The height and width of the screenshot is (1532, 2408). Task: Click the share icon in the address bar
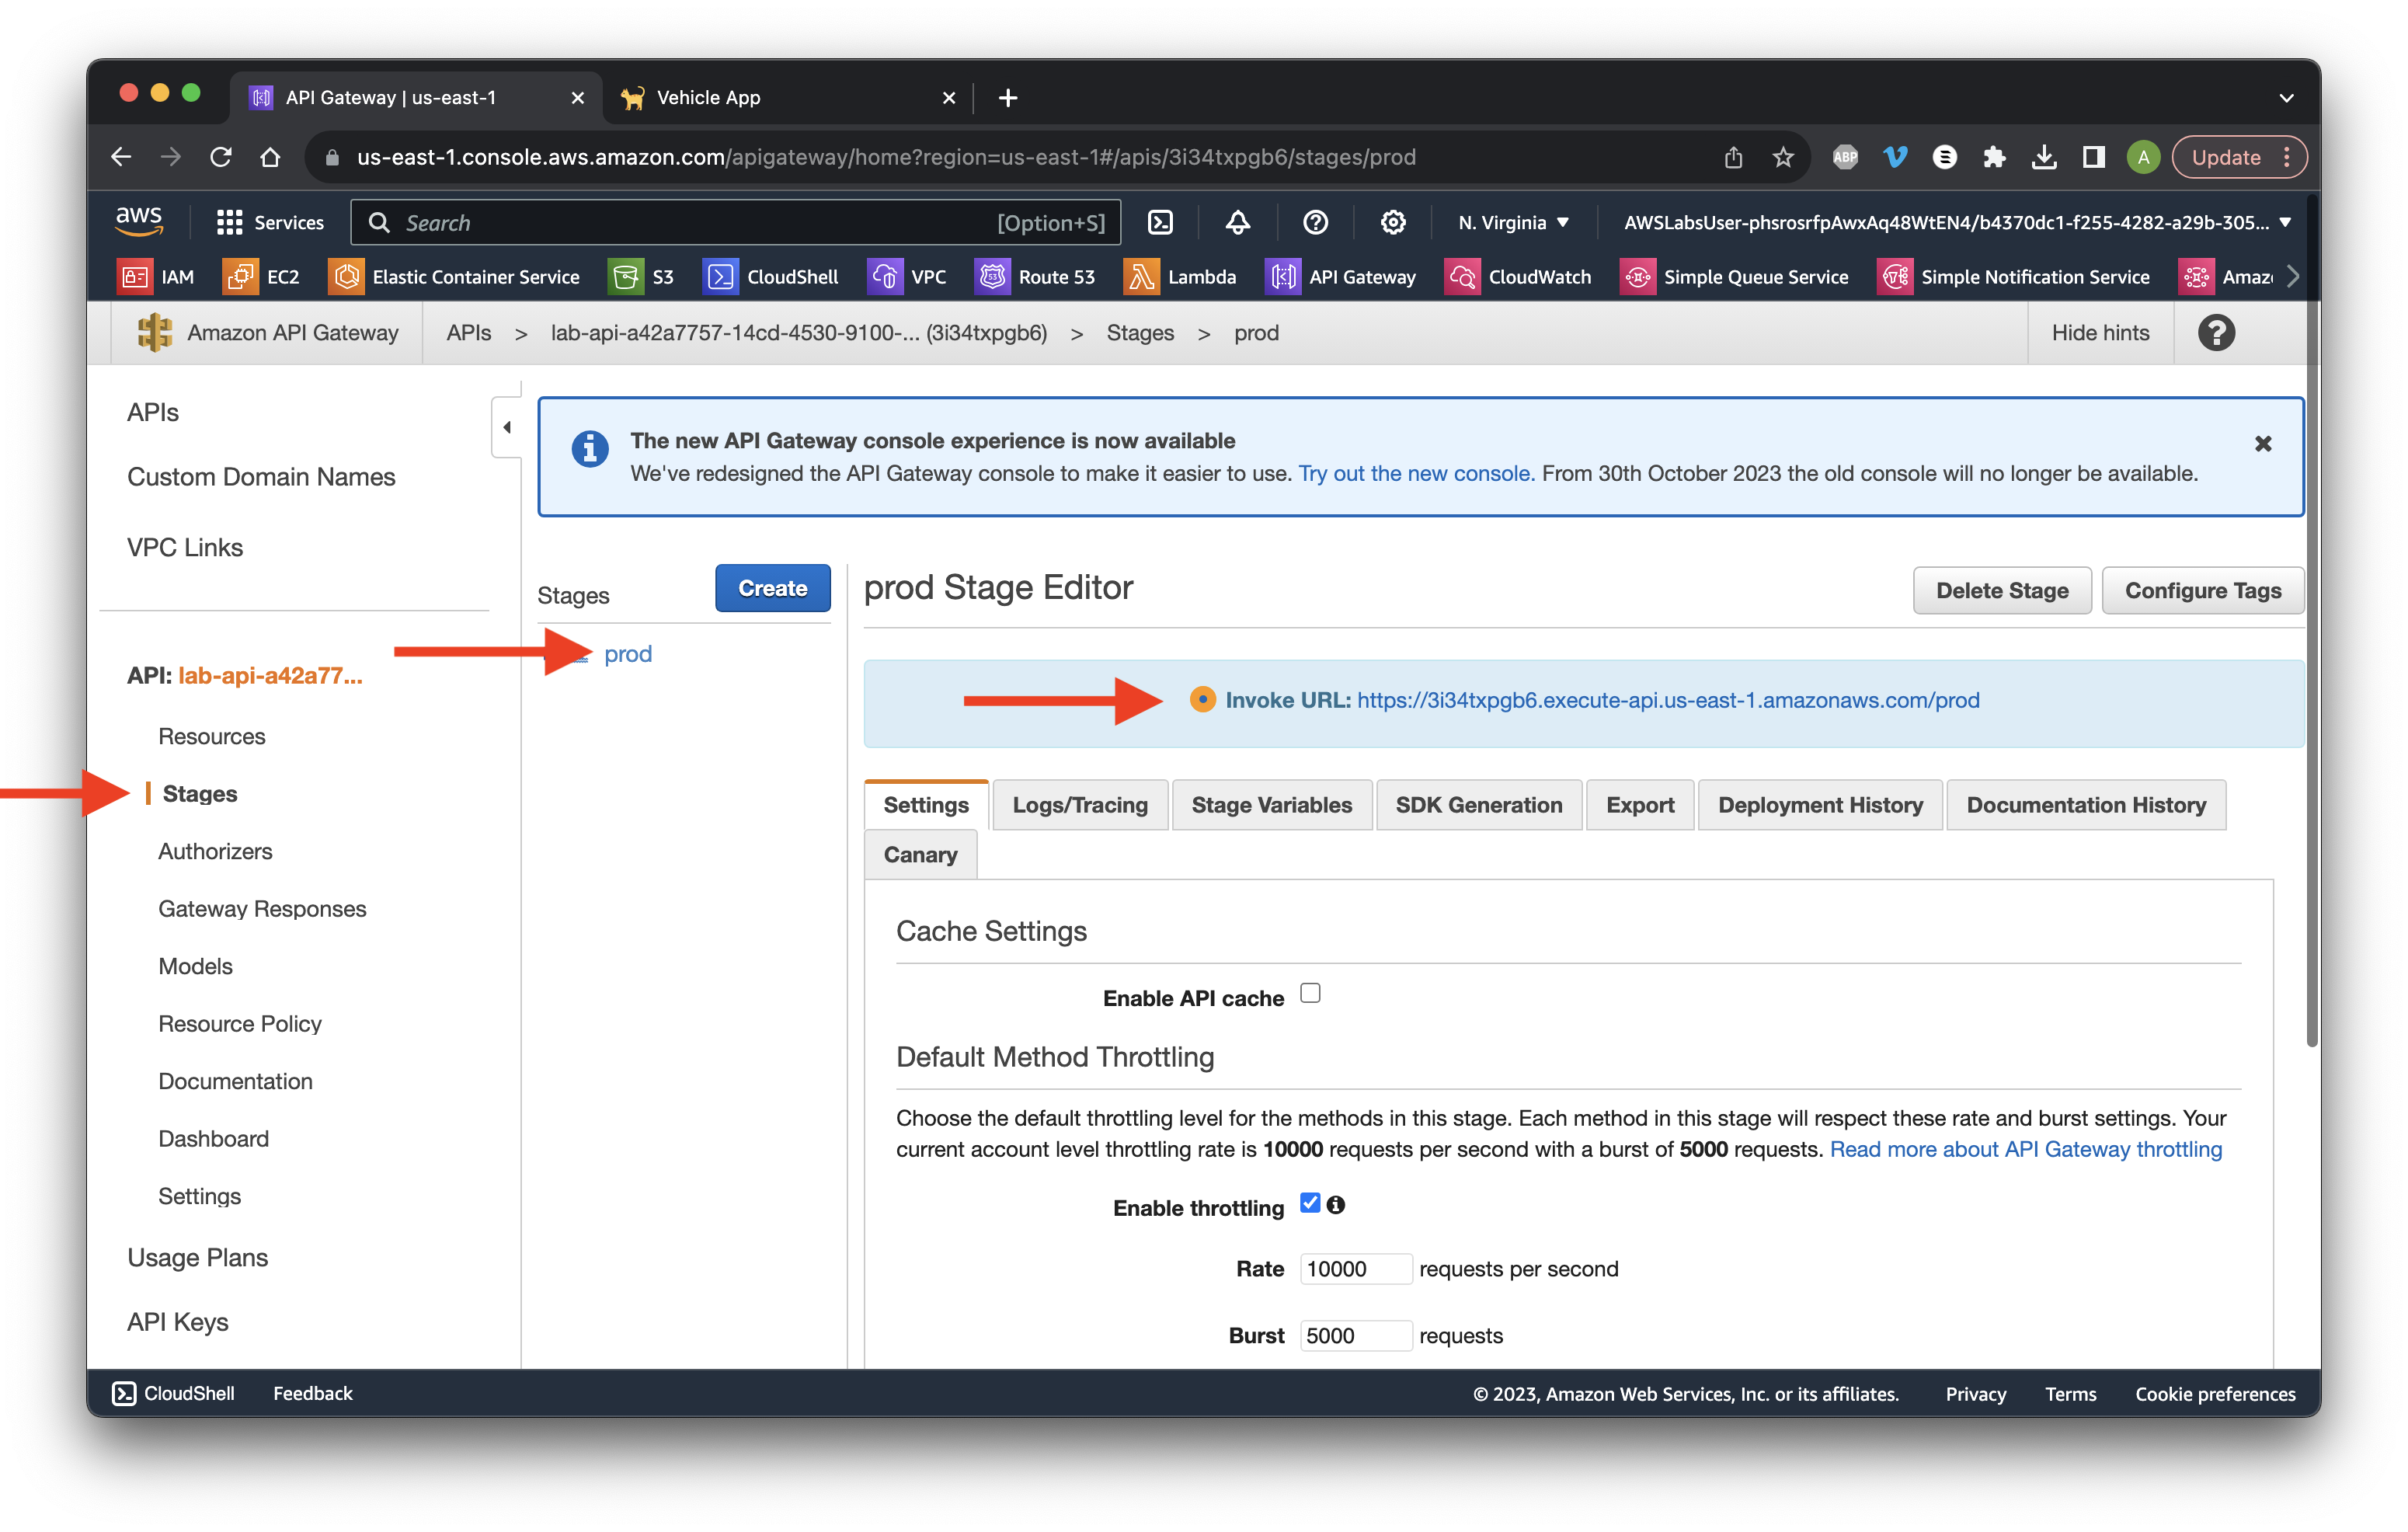tap(1733, 157)
